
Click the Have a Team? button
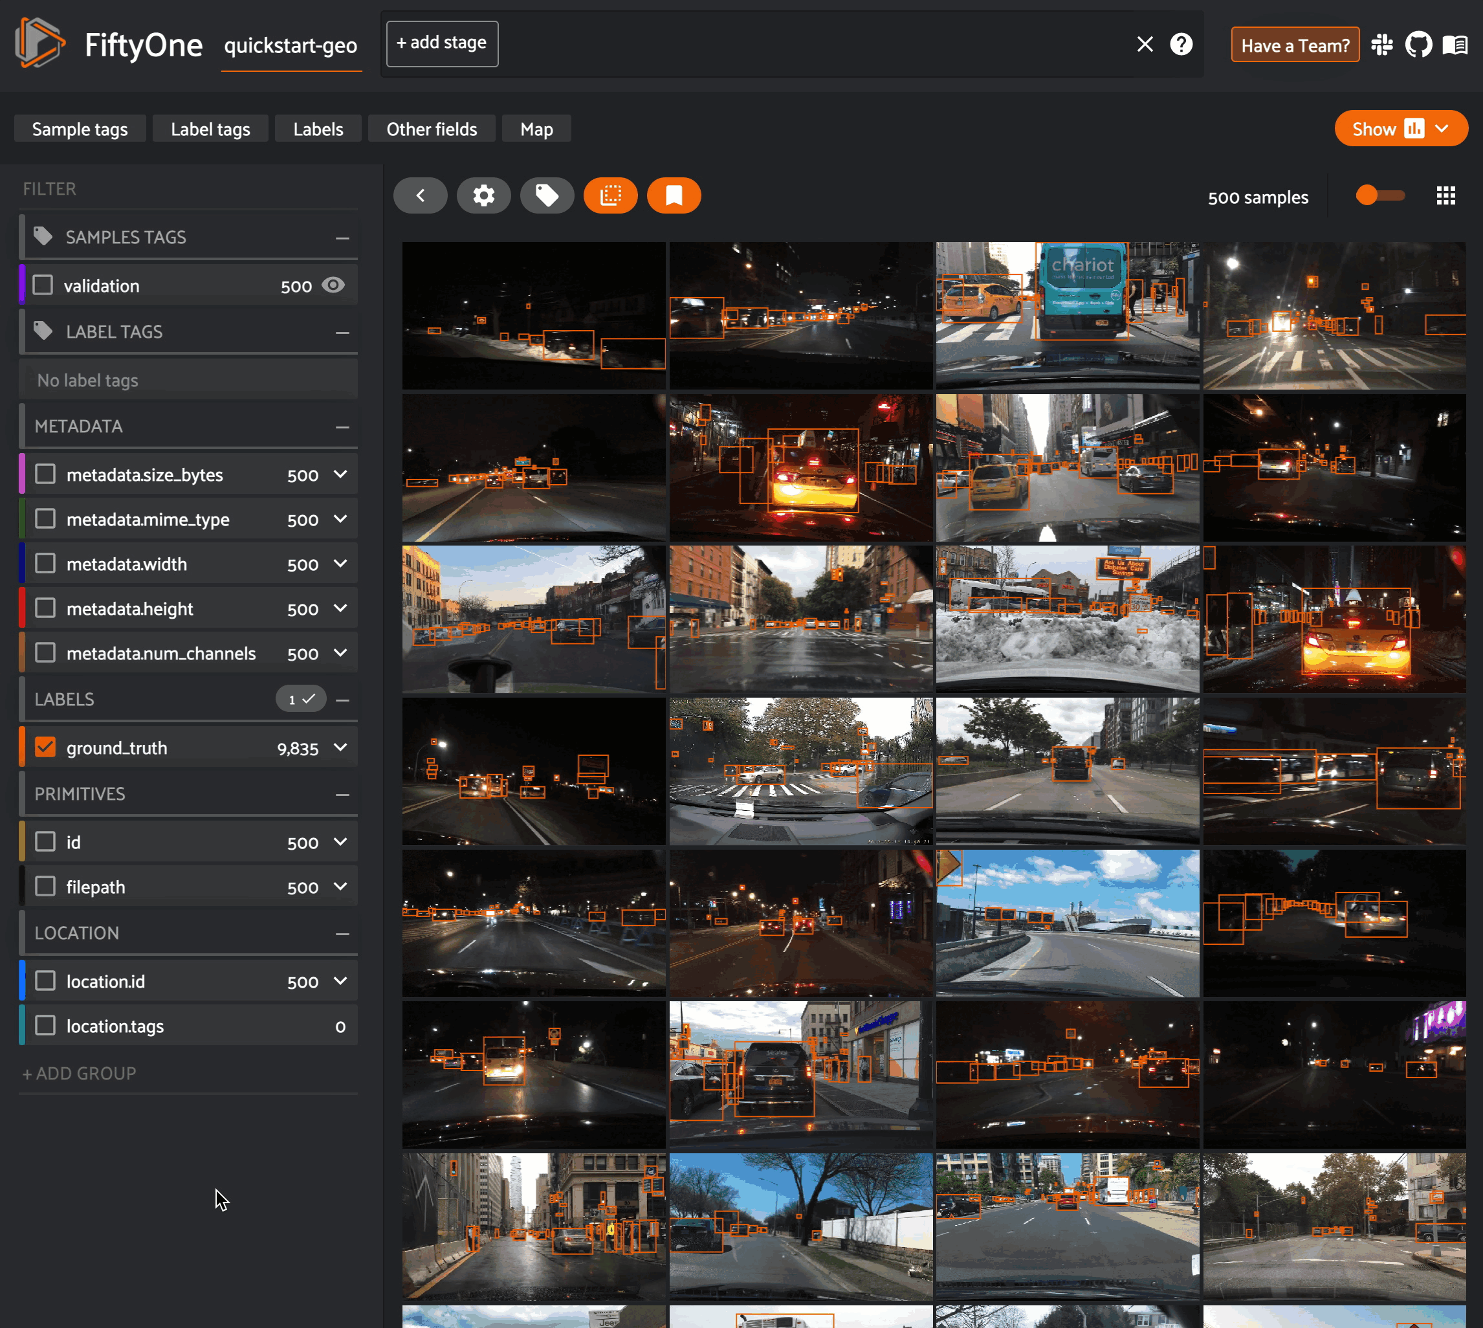(x=1295, y=45)
